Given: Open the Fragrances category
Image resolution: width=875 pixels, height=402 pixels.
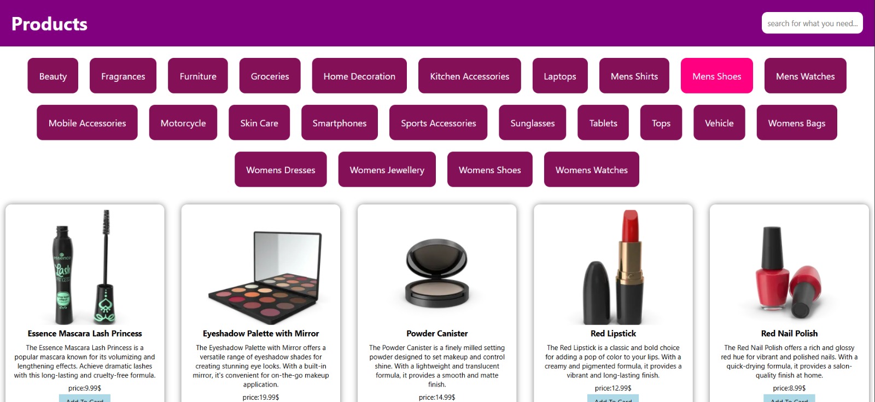Looking at the screenshot, I should click(123, 76).
